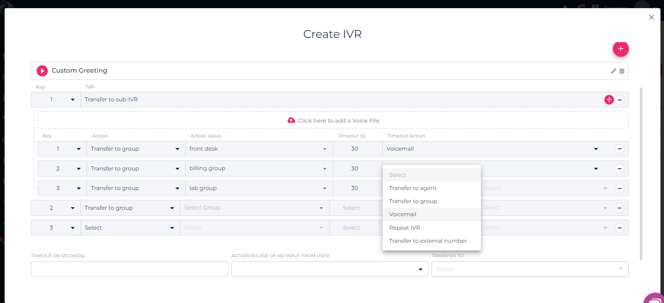This screenshot has height=303, width=664.
Task: Pick Transfer to external number option
Action: tap(428, 241)
